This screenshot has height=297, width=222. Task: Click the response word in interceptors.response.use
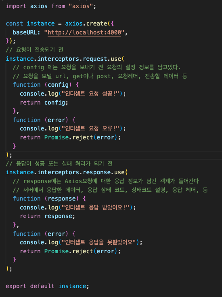pyautogui.click(x=96, y=172)
